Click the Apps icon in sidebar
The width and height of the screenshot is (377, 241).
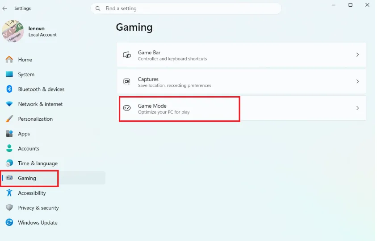point(9,134)
